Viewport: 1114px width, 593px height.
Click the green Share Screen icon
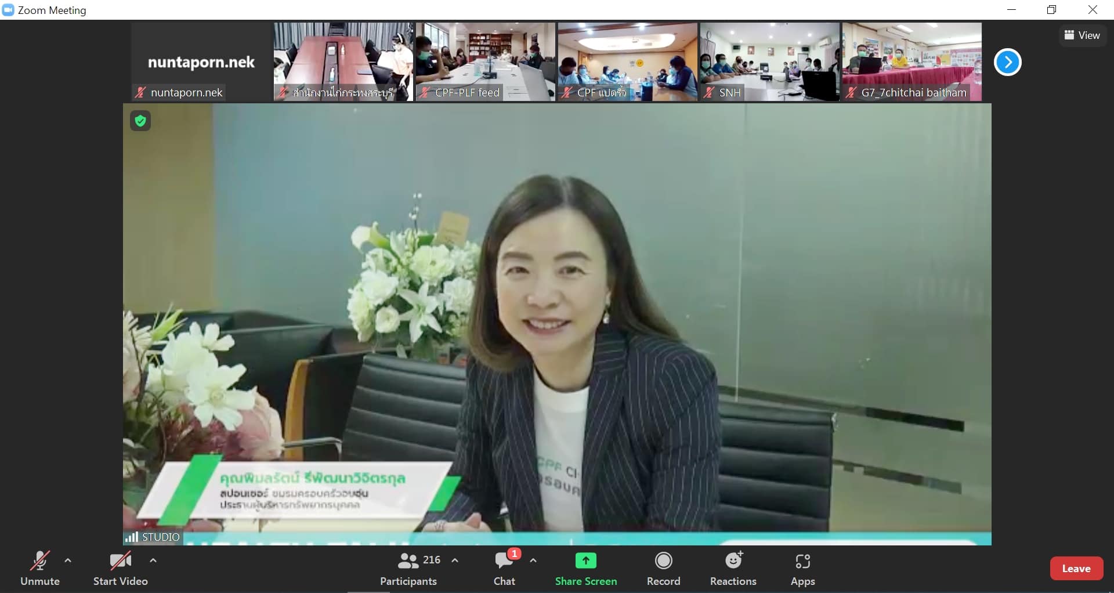click(585, 561)
